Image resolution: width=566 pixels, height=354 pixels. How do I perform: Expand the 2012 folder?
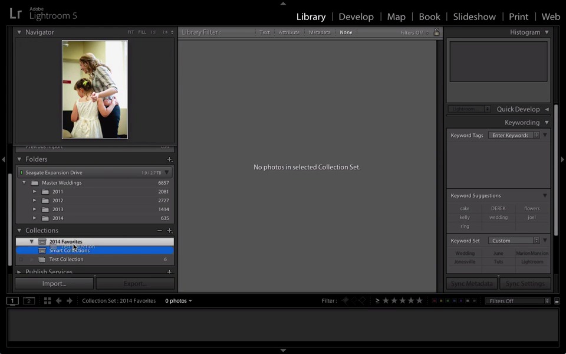click(x=34, y=201)
